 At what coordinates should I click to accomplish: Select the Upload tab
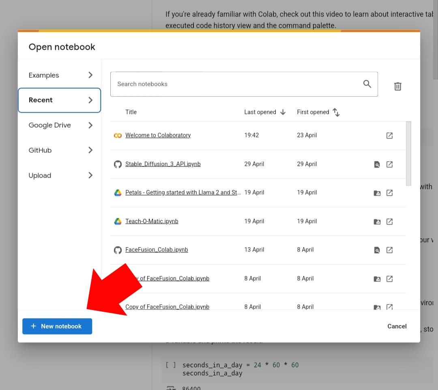pyautogui.click(x=40, y=175)
